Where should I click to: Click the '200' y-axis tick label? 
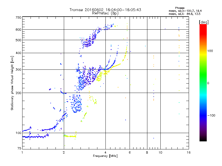tap(18, 93)
